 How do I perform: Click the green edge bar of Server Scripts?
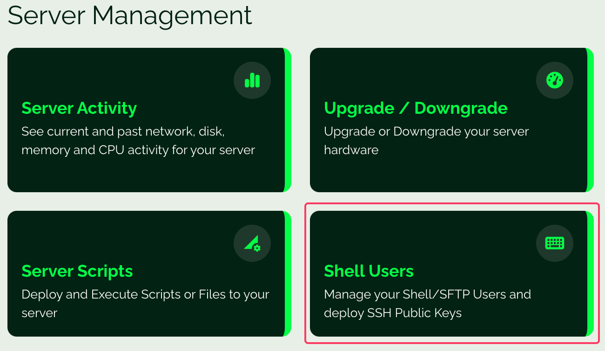coord(288,274)
